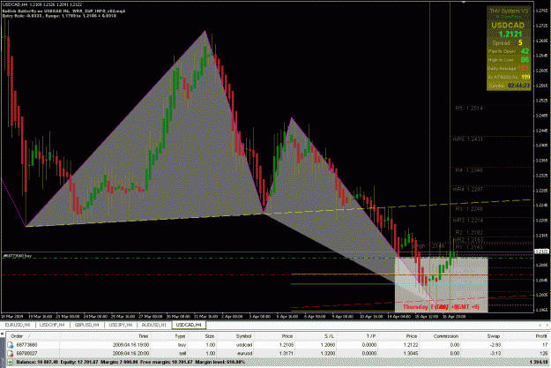Switch to the EURUSD,H4 chart tab
This screenshot has height=368, width=551.
pos(18,325)
